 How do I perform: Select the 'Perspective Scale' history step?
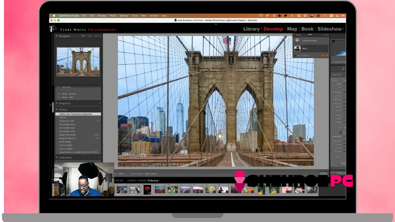point(78,121)
